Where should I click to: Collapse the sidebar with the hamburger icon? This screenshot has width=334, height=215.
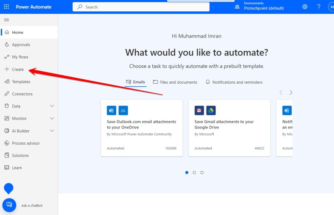pyautogui.click(x=6, y=20)
